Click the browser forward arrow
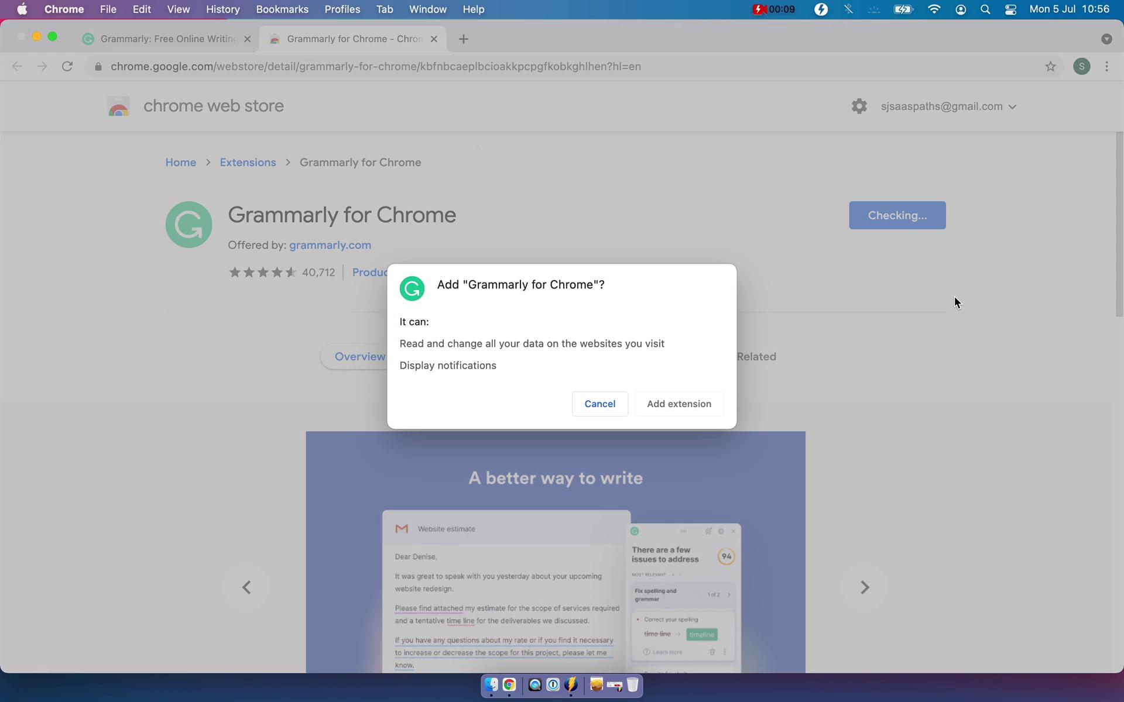Screen dimensions: 1124x702 pos(42,67)
